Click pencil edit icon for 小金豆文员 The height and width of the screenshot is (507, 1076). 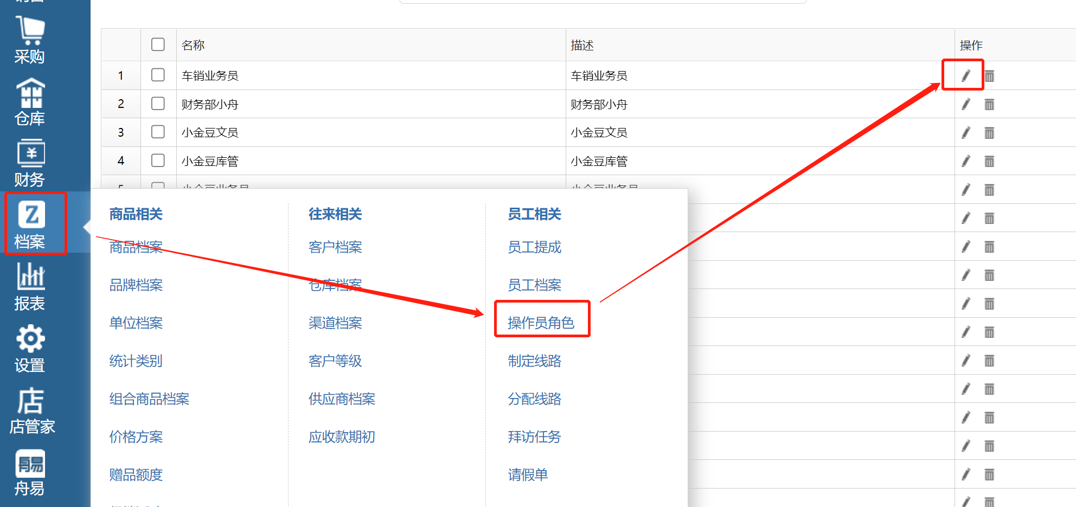click(965, 133)
